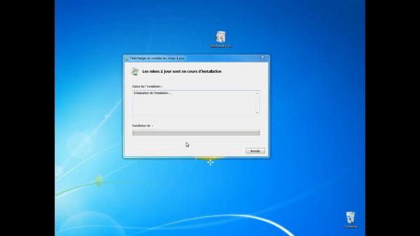Click the installation progress bar
Image resolution: width=420 pixels, height=236 pixels.
[196, 132]
